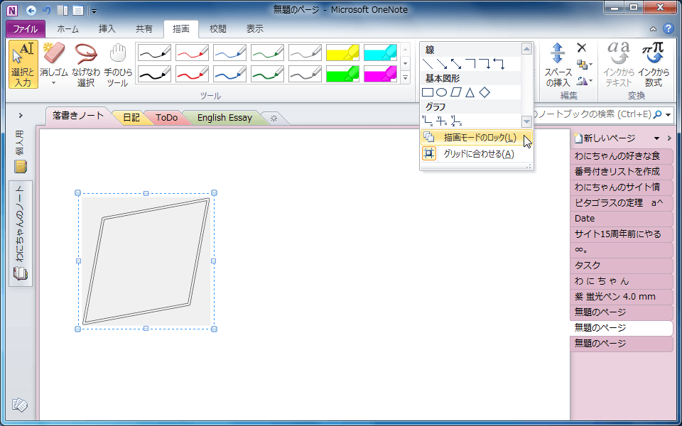Choose the double-headed arrow shape

coord(456,64)
